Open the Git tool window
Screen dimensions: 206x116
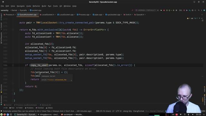[x=5, y=108]
